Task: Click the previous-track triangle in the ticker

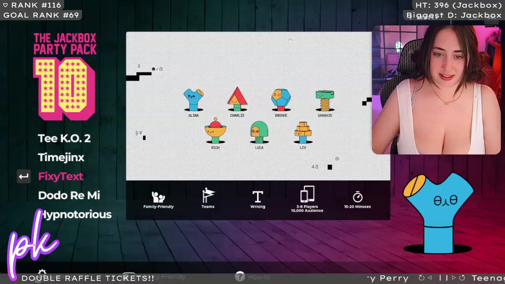Action: coord(430,277)
